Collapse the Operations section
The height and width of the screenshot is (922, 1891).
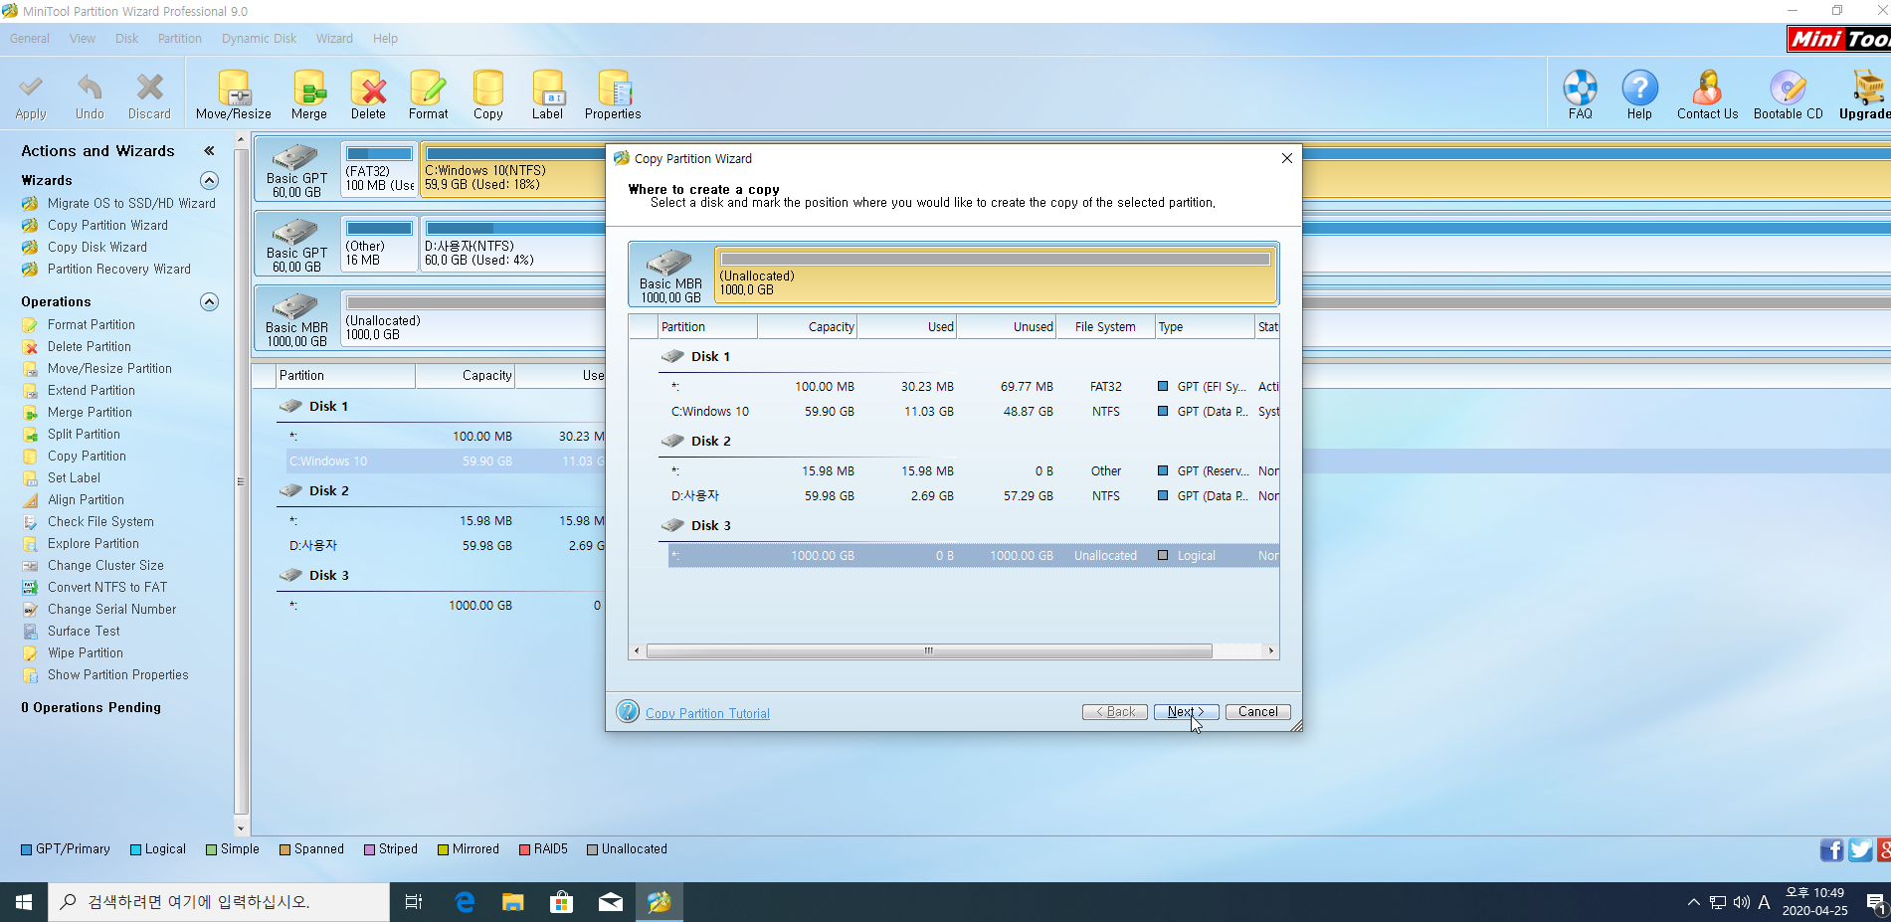[209, 301]
